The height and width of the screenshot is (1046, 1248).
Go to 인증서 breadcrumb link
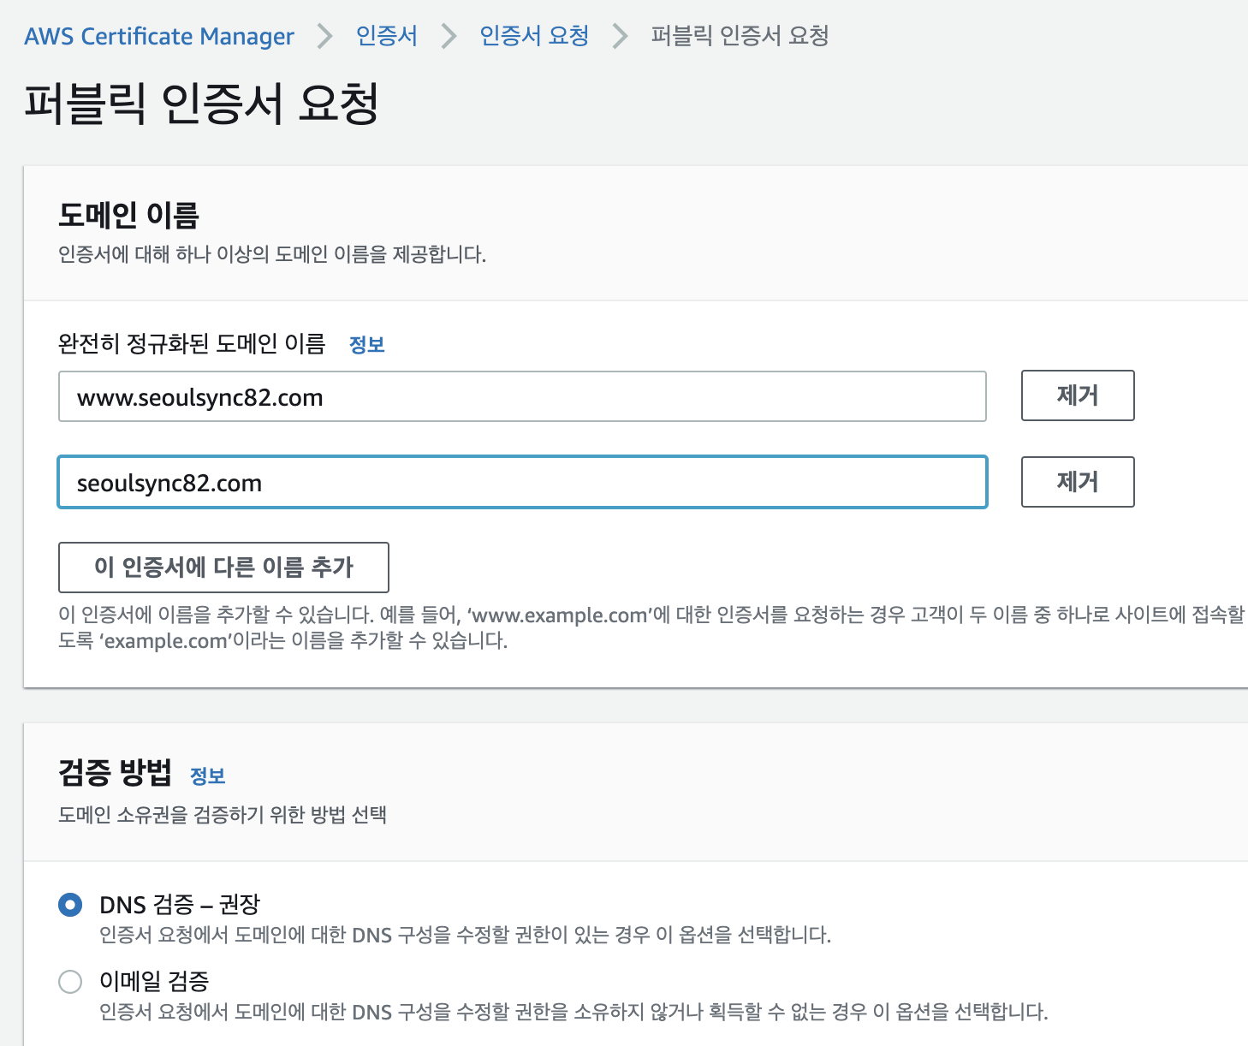[x=387, y=36]
